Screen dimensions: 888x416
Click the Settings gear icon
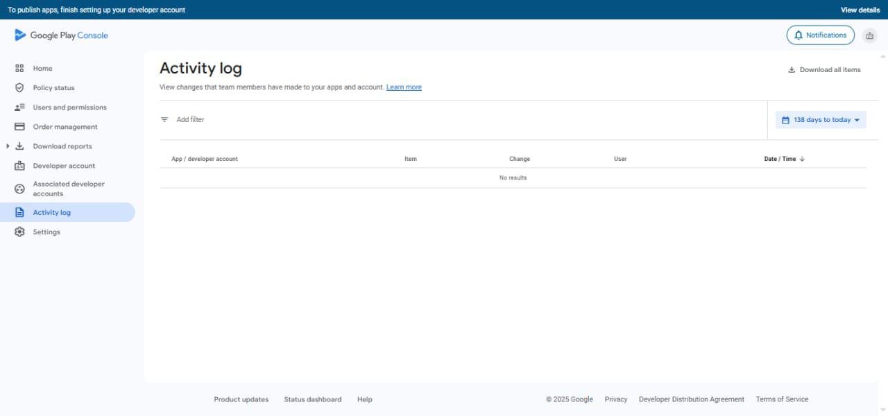[19, 232]
